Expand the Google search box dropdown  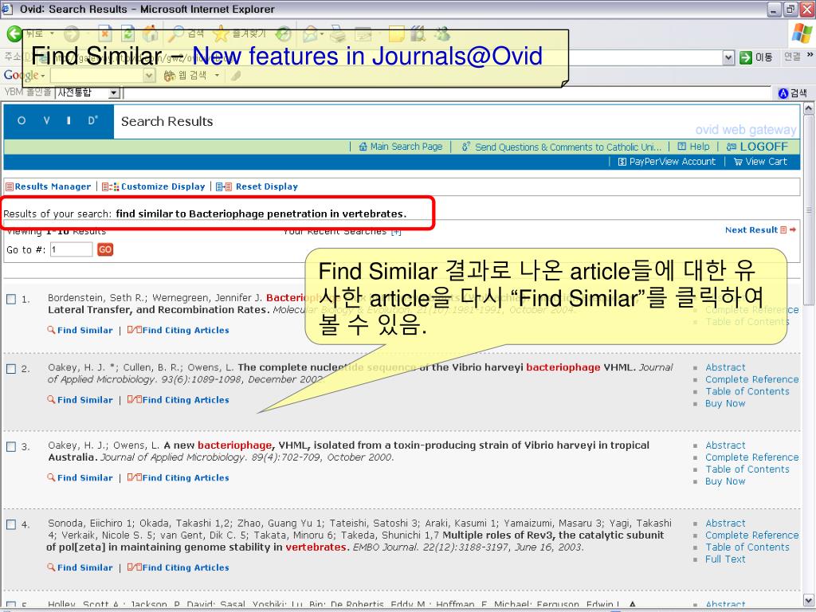149,76
